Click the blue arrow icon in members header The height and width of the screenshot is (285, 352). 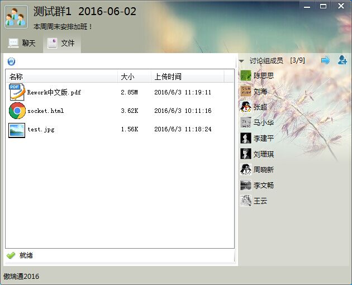[325, 60]
